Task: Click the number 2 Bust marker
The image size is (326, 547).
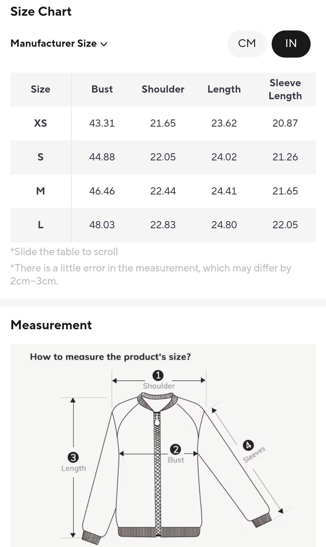Action: click(175, 450)
